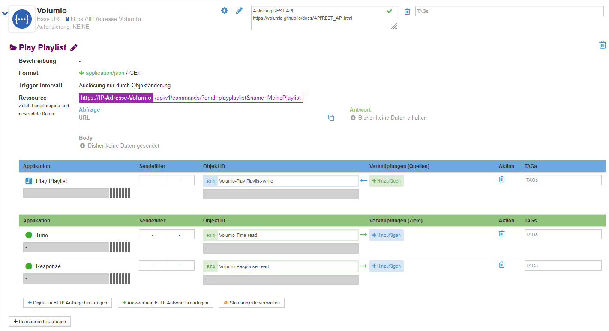The width and height of the screenshot is (609, 331).
Task: Collapse Play Playlist folder icon
Action: click(x=13, y=48)
